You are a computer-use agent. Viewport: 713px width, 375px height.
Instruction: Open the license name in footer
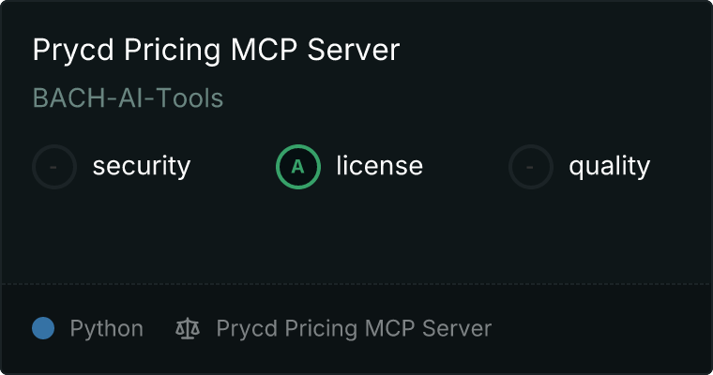pos(354,329)
